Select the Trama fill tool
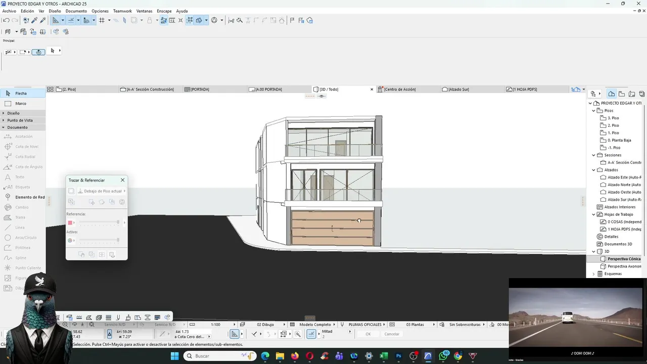647x364 pixels. [x=23, y=217]
